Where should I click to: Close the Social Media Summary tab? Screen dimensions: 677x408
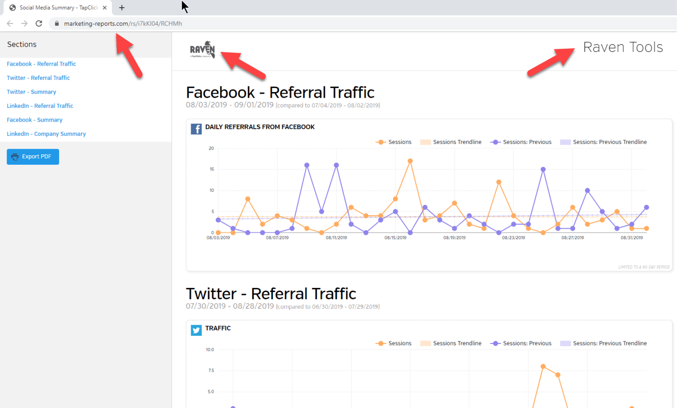pyautogui.click(x=104, y=8)
